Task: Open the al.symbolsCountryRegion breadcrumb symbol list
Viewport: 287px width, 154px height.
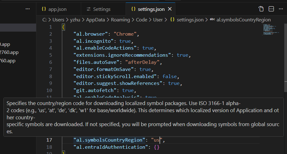Action: click(x=243, y=20)
